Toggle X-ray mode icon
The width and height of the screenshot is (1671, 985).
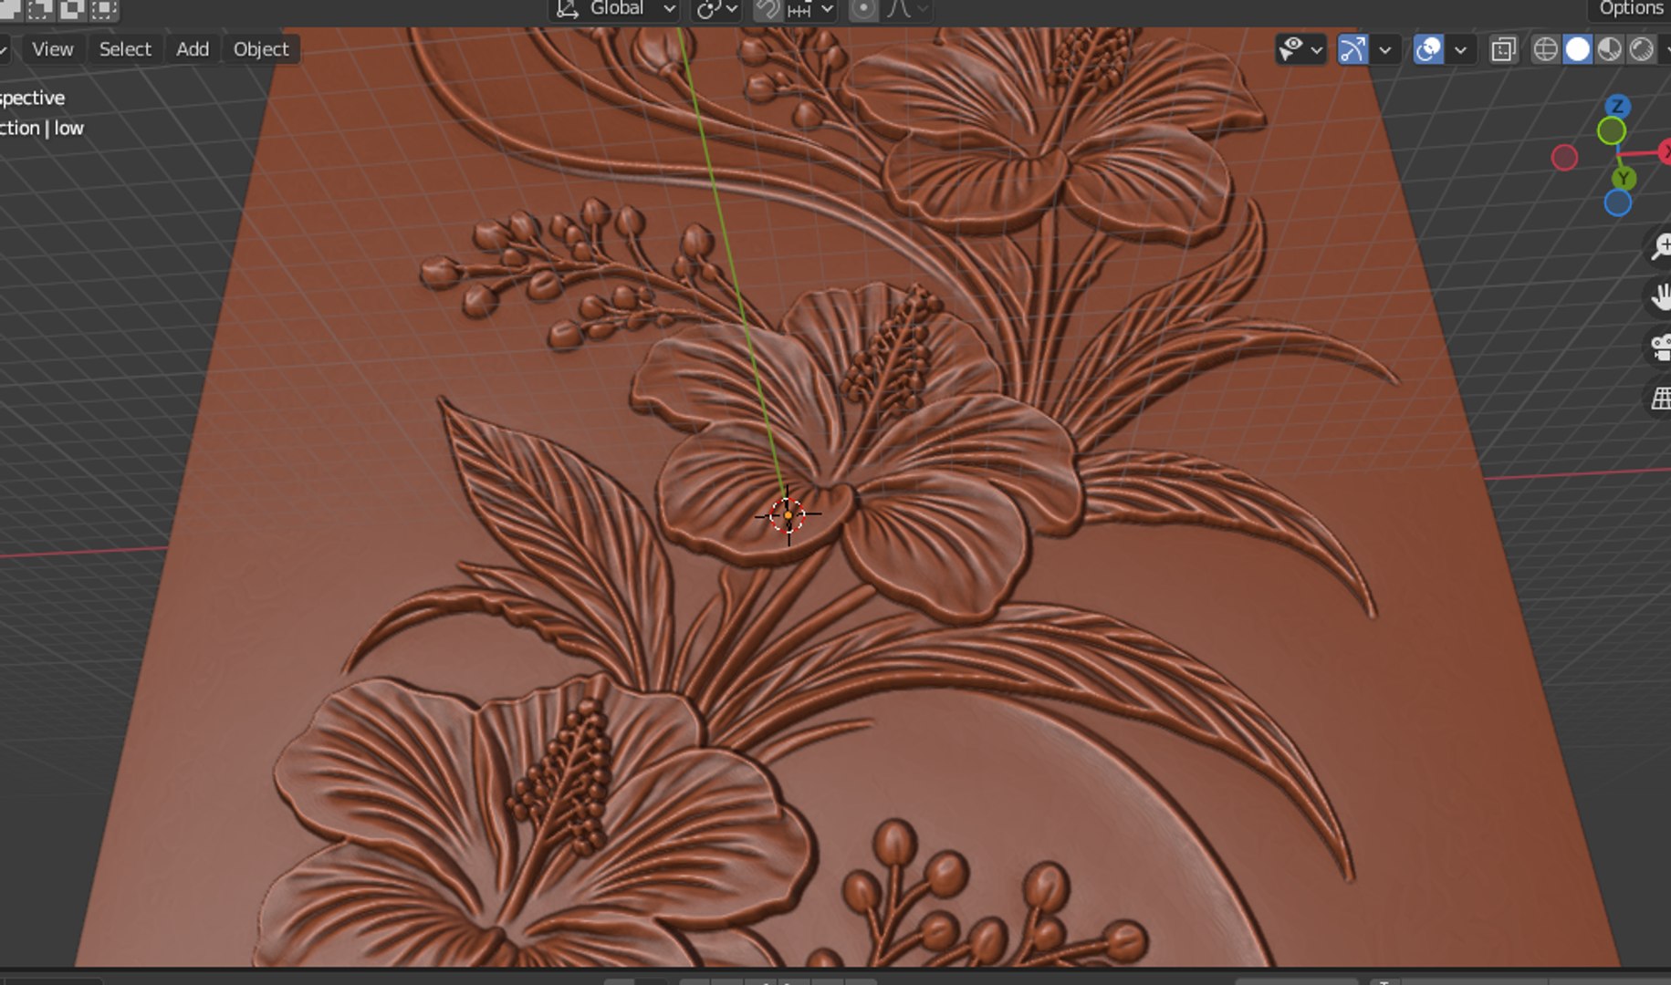(x=1503, y=49)
